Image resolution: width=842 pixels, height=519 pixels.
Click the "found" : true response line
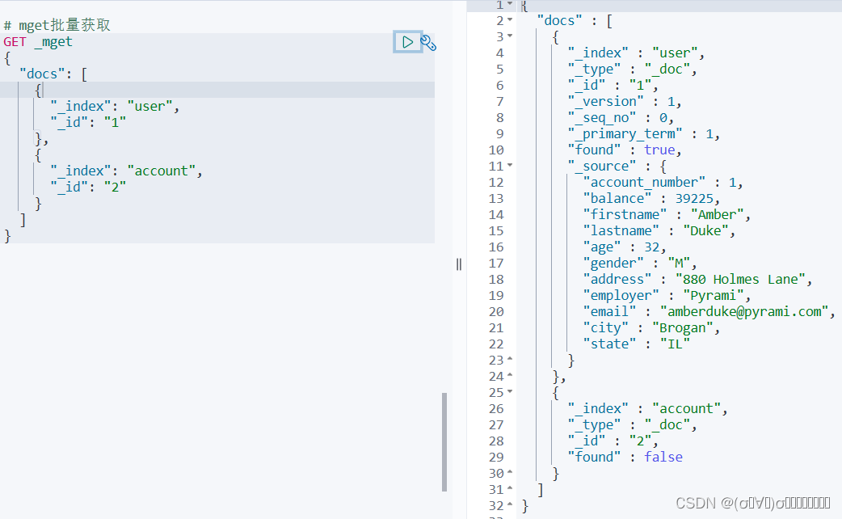(625, 150)
